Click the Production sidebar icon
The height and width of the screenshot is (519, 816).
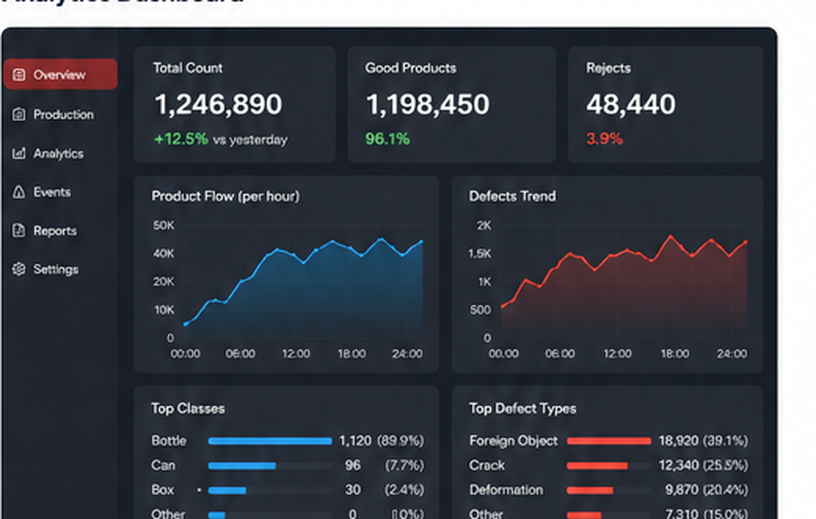(x=19, y=114)
